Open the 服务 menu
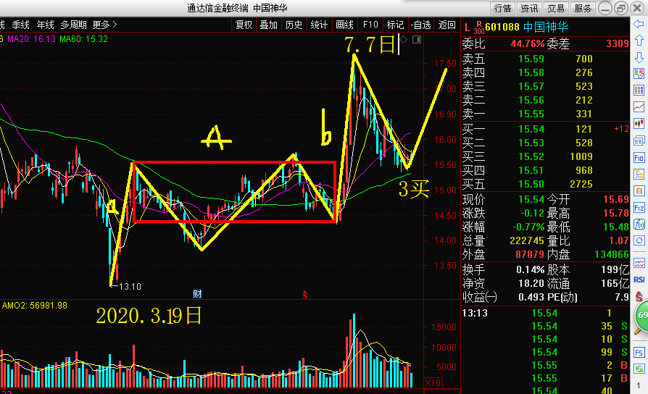Screen dimensions: 648x394 pos(582,8)
